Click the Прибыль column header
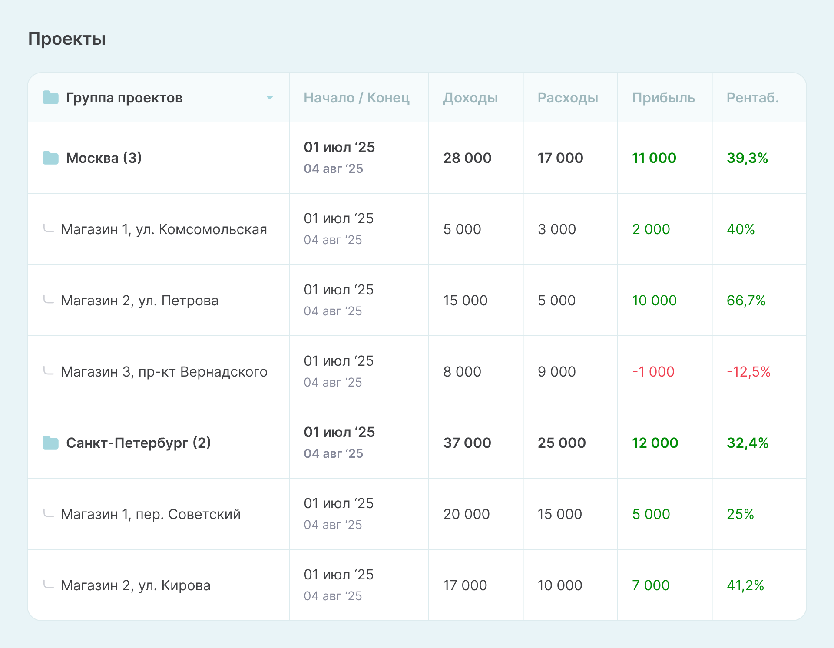Image resolution: width=834 pixels, height=648 pixels. pos(663,98)
